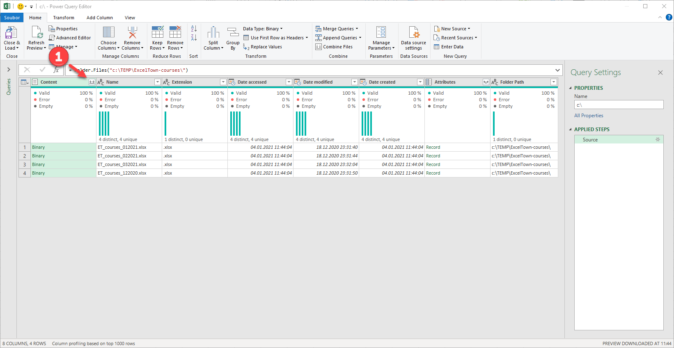The height and width of the screenshot is (348, 674).
Task: Click the Remove Columns icon
Action: [132, 33]
